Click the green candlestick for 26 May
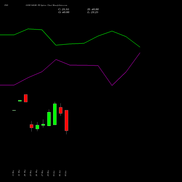The width and height of the screenshot is (182, 182). 37,127
